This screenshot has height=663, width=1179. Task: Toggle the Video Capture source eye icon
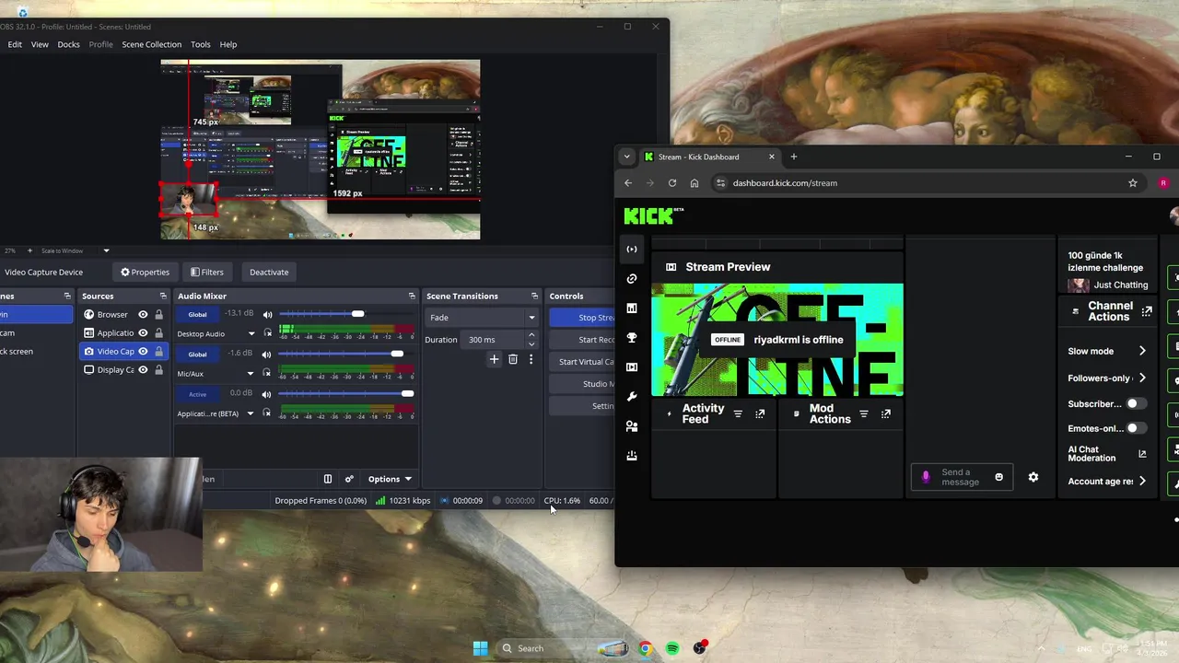click(143, 351)
